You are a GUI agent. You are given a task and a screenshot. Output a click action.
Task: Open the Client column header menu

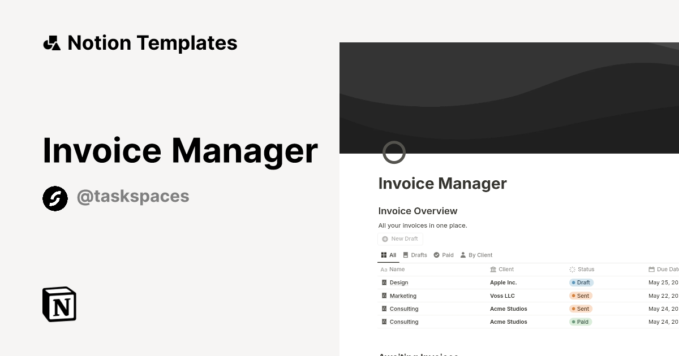tap(505, 270)
